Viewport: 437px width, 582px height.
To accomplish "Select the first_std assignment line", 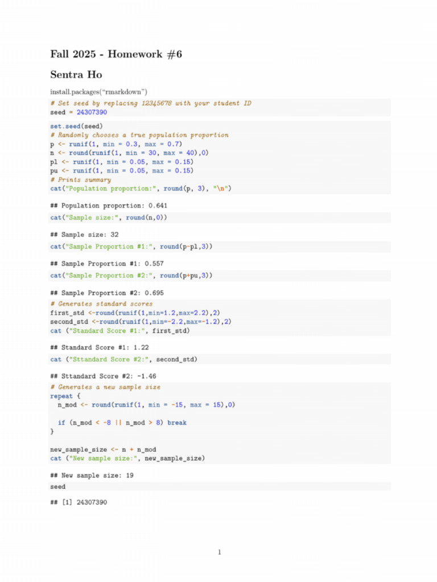I will tap(135, 313).
